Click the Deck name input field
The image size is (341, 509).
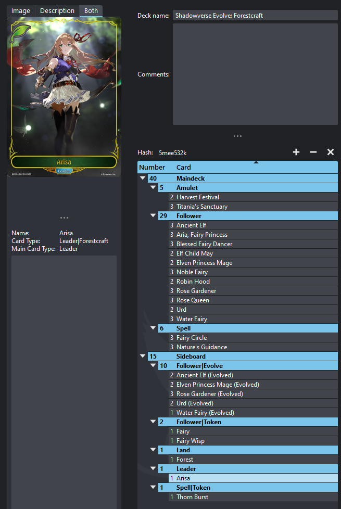point(255,16)
